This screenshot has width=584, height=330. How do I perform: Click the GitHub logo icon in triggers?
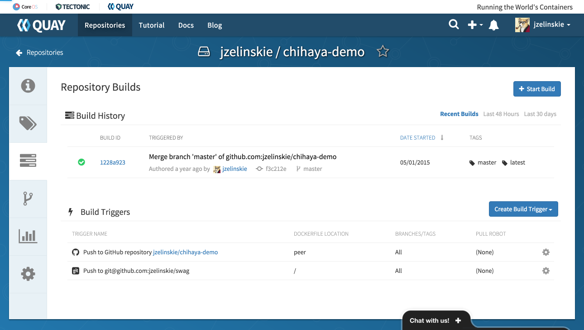(x=76, y=252)
